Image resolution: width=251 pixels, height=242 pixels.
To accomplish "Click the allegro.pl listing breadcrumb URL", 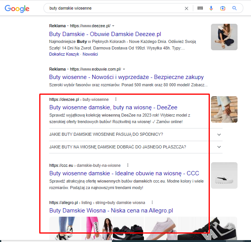I will pos(97,202).
